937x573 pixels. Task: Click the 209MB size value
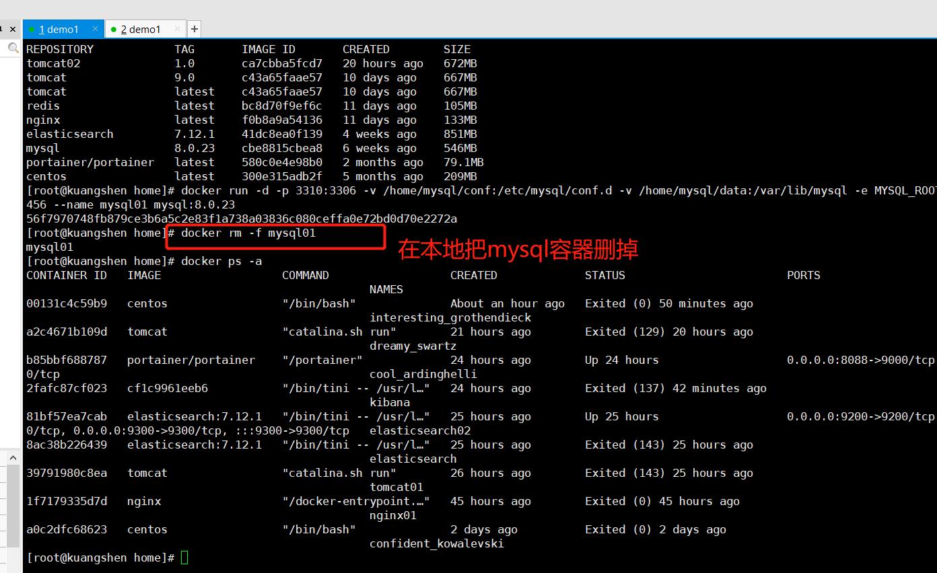click(x=460, y=176)
